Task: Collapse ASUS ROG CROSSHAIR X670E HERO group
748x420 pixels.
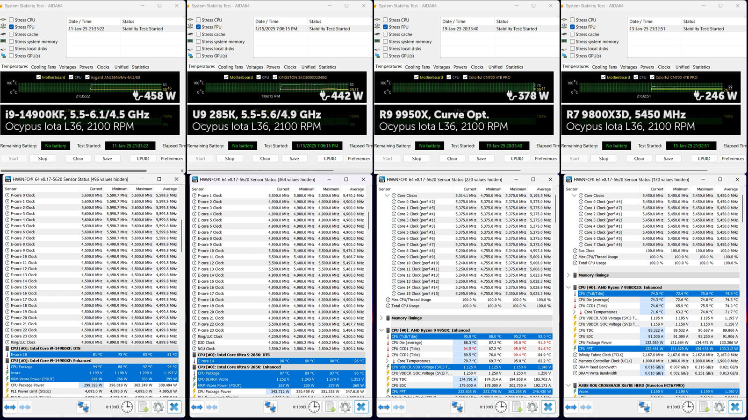Action: tap(568, 385)
